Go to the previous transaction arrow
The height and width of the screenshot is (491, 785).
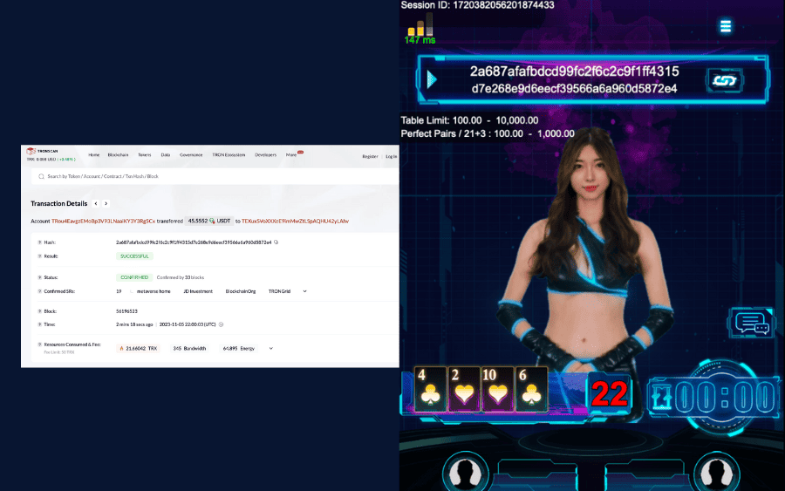tap(96, 203)
